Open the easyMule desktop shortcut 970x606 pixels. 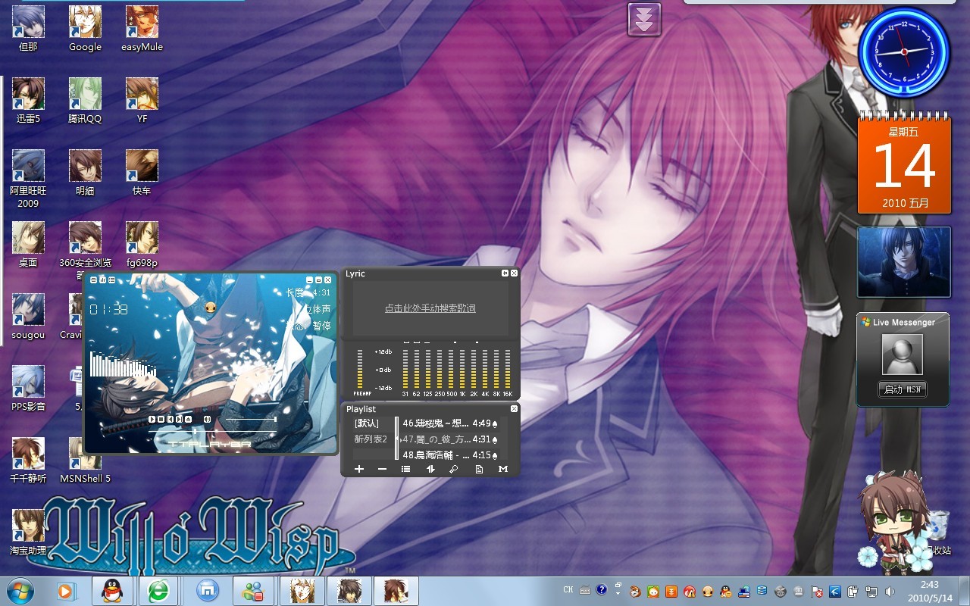pos(142,29)
